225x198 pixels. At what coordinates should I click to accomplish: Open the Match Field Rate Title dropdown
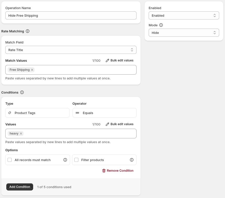71,50
